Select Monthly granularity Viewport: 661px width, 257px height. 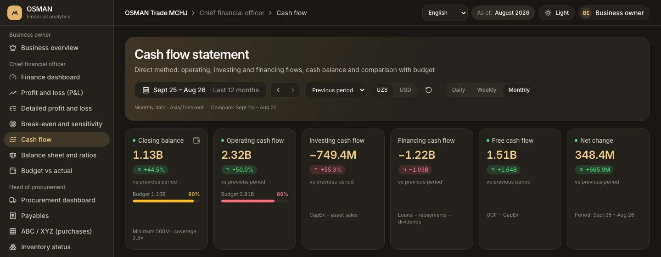(519, 90)
